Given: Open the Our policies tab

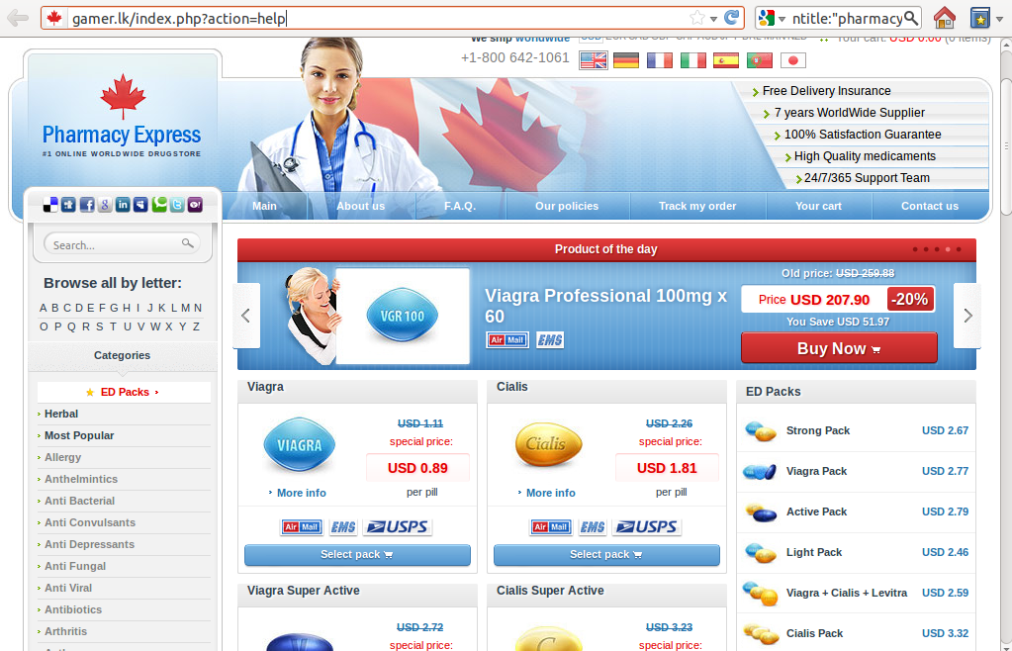Looking at the screenshot, I should coord(567,206).
